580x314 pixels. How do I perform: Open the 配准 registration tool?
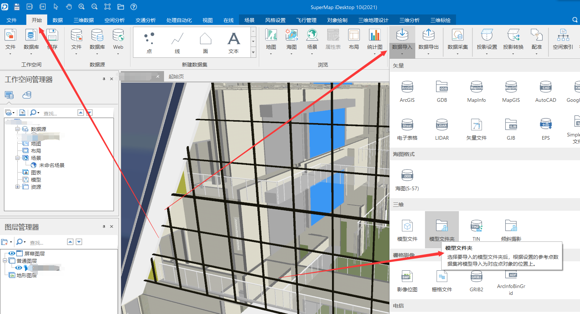[536, 42]
